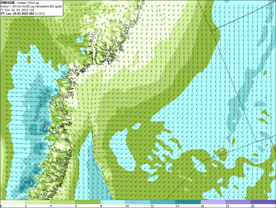Click the DMI/IGB title text

7,3
